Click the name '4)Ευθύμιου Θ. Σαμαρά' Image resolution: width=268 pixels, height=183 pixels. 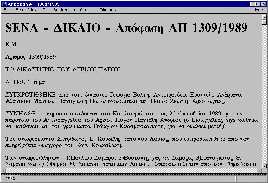point(69,164)
